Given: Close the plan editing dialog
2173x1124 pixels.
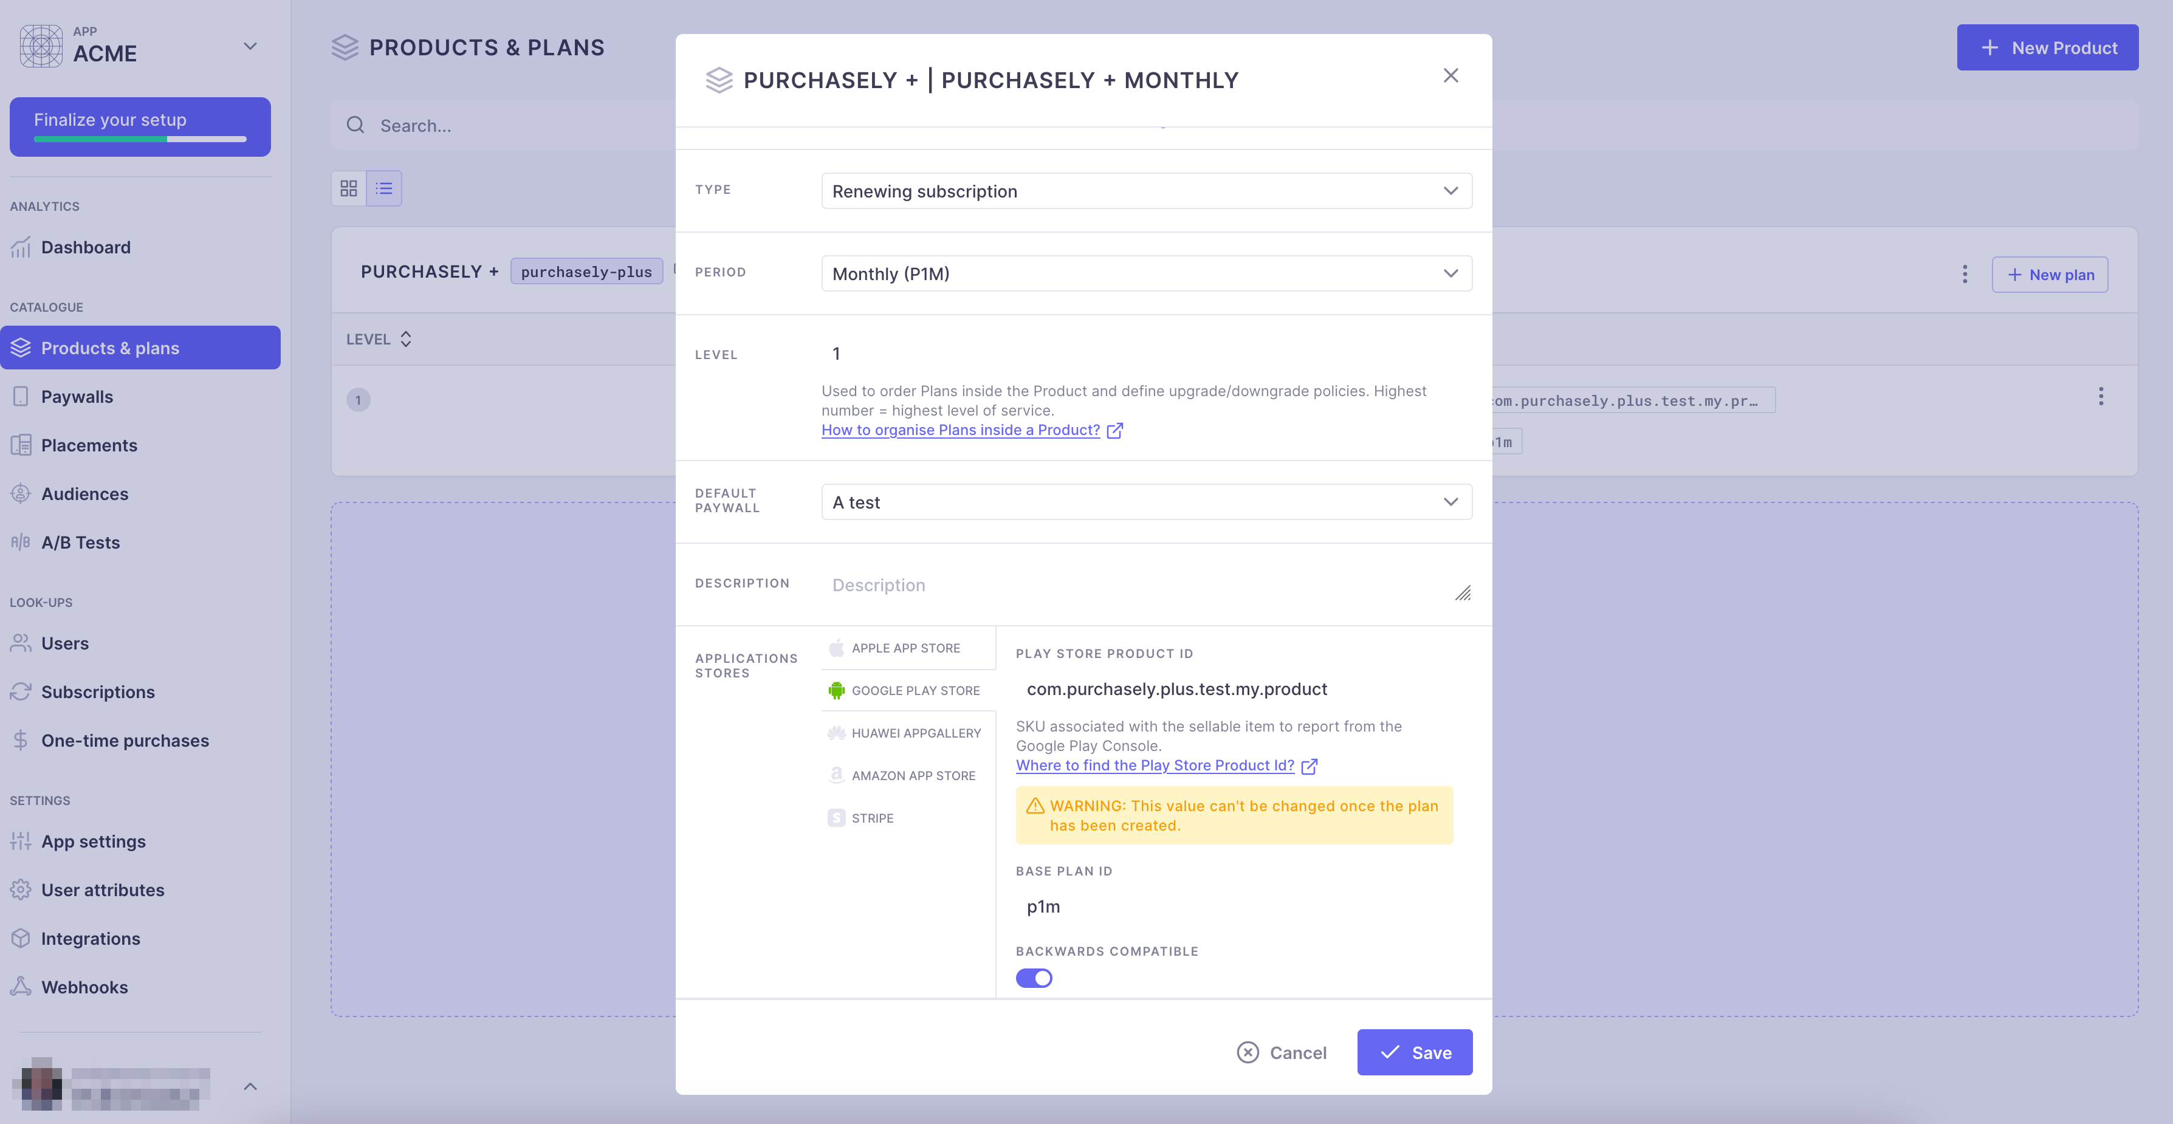Looking at the screenshot, I should pyautogui.click(x=1450, y=76).
